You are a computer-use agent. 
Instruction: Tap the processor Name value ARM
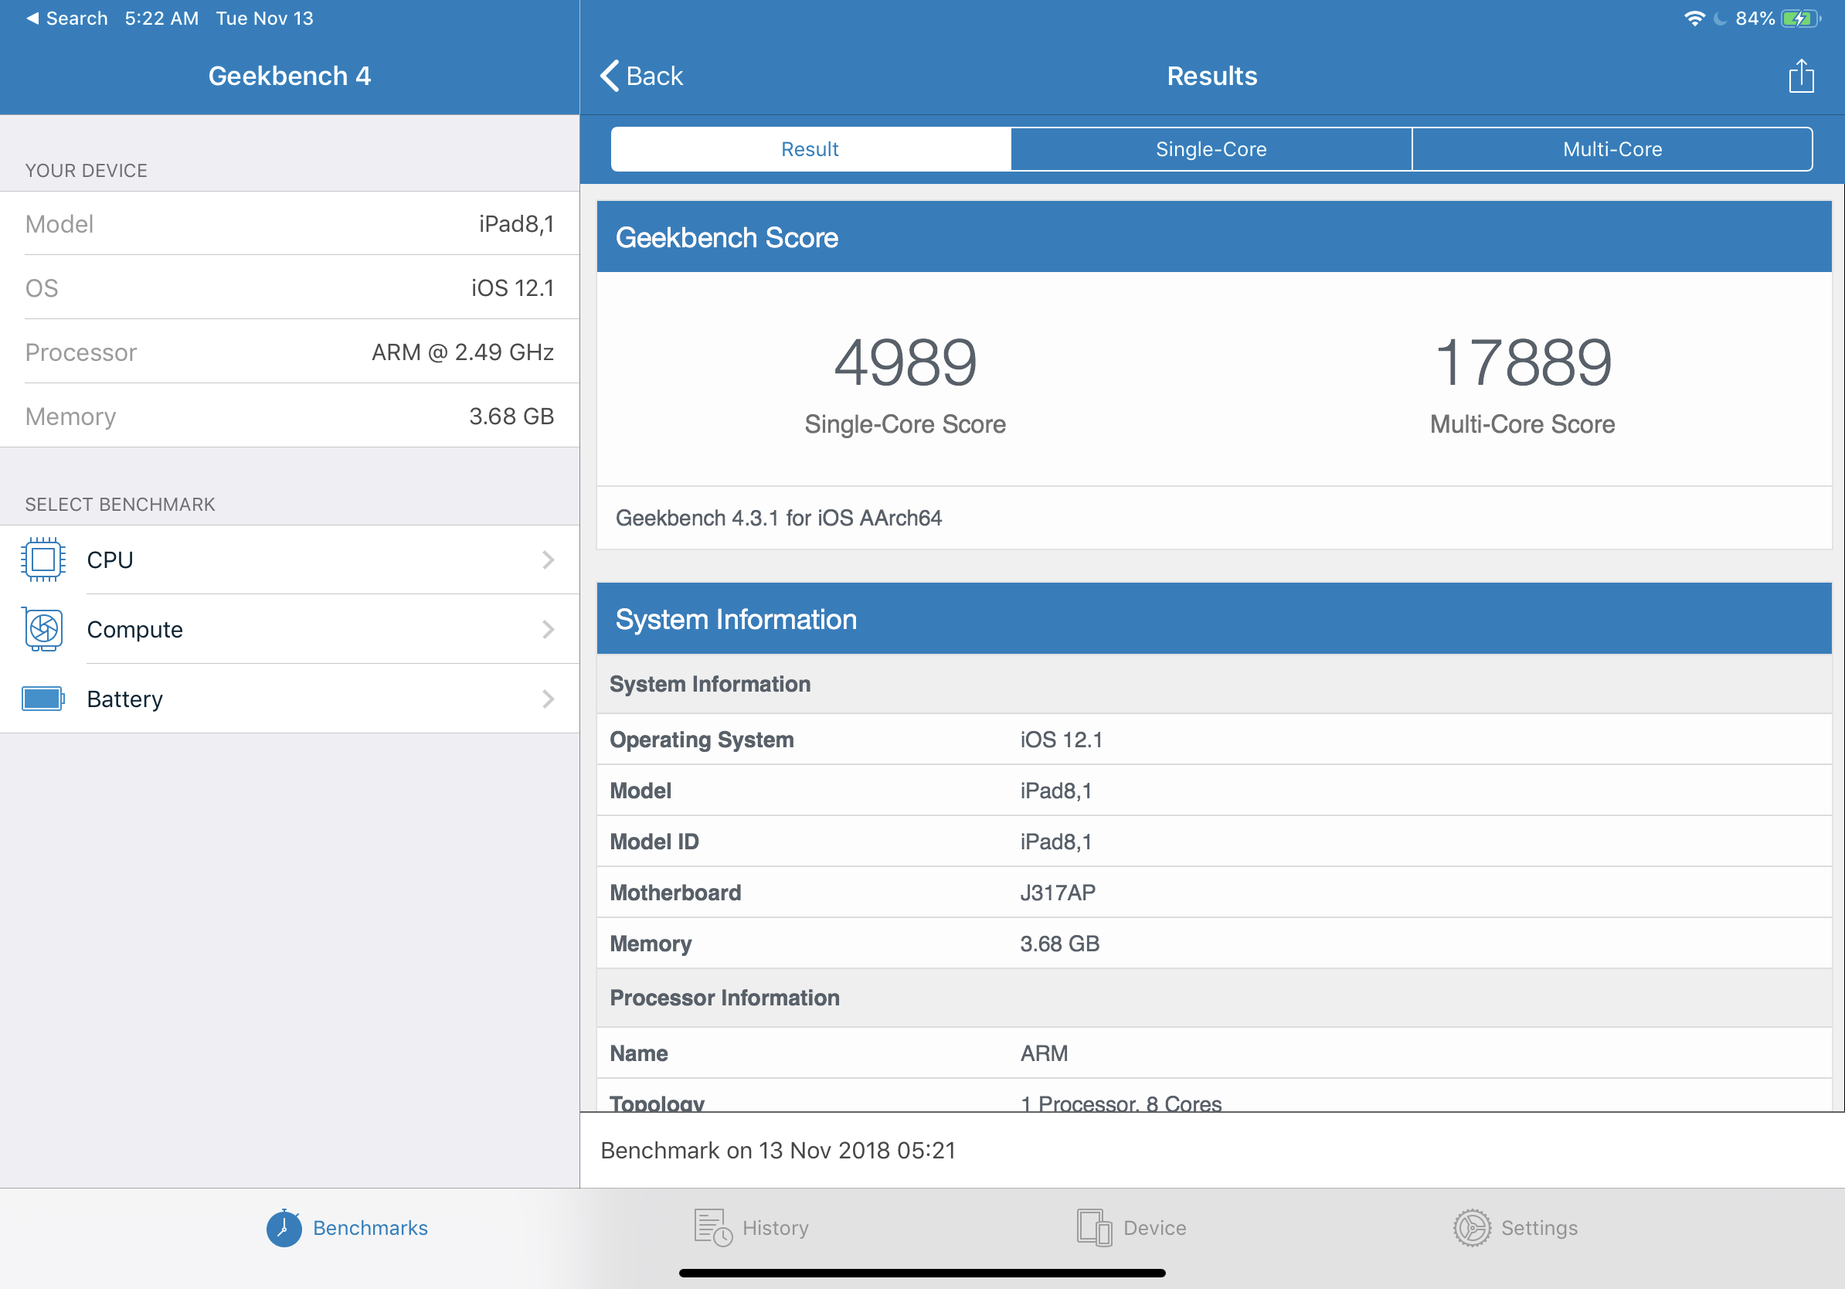click(1044, 1053)
